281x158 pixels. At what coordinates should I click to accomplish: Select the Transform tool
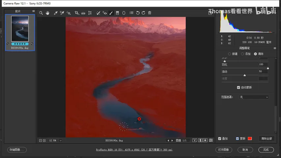click(x=90, y=13)
